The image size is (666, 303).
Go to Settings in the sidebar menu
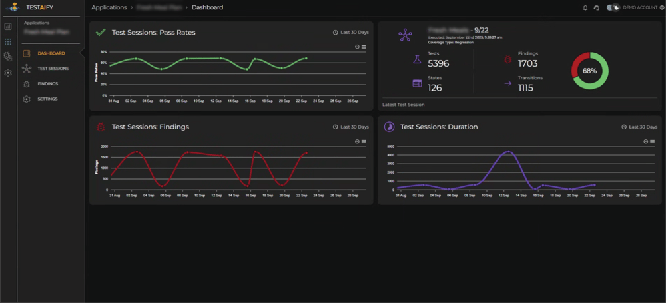pyautogui.click(x=47, y=99)
